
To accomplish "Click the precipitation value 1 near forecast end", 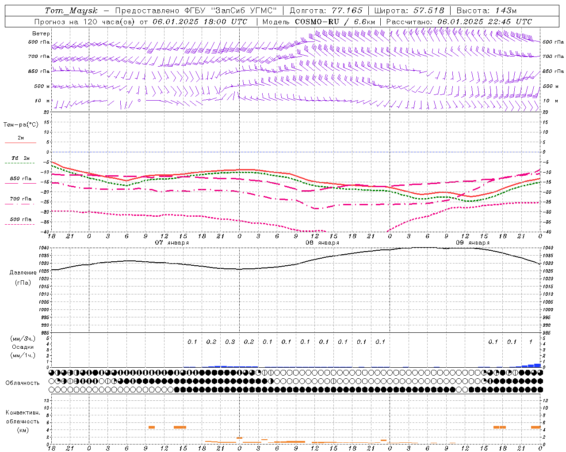I will tap(531, 342).
